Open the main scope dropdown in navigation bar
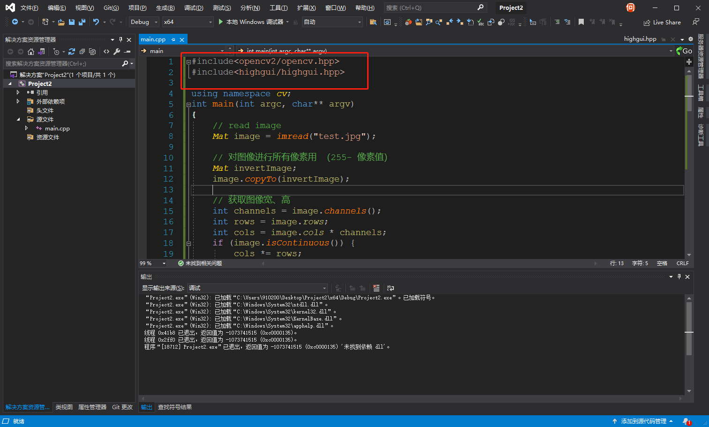The image size is (709, 427). tap(183, 51)
